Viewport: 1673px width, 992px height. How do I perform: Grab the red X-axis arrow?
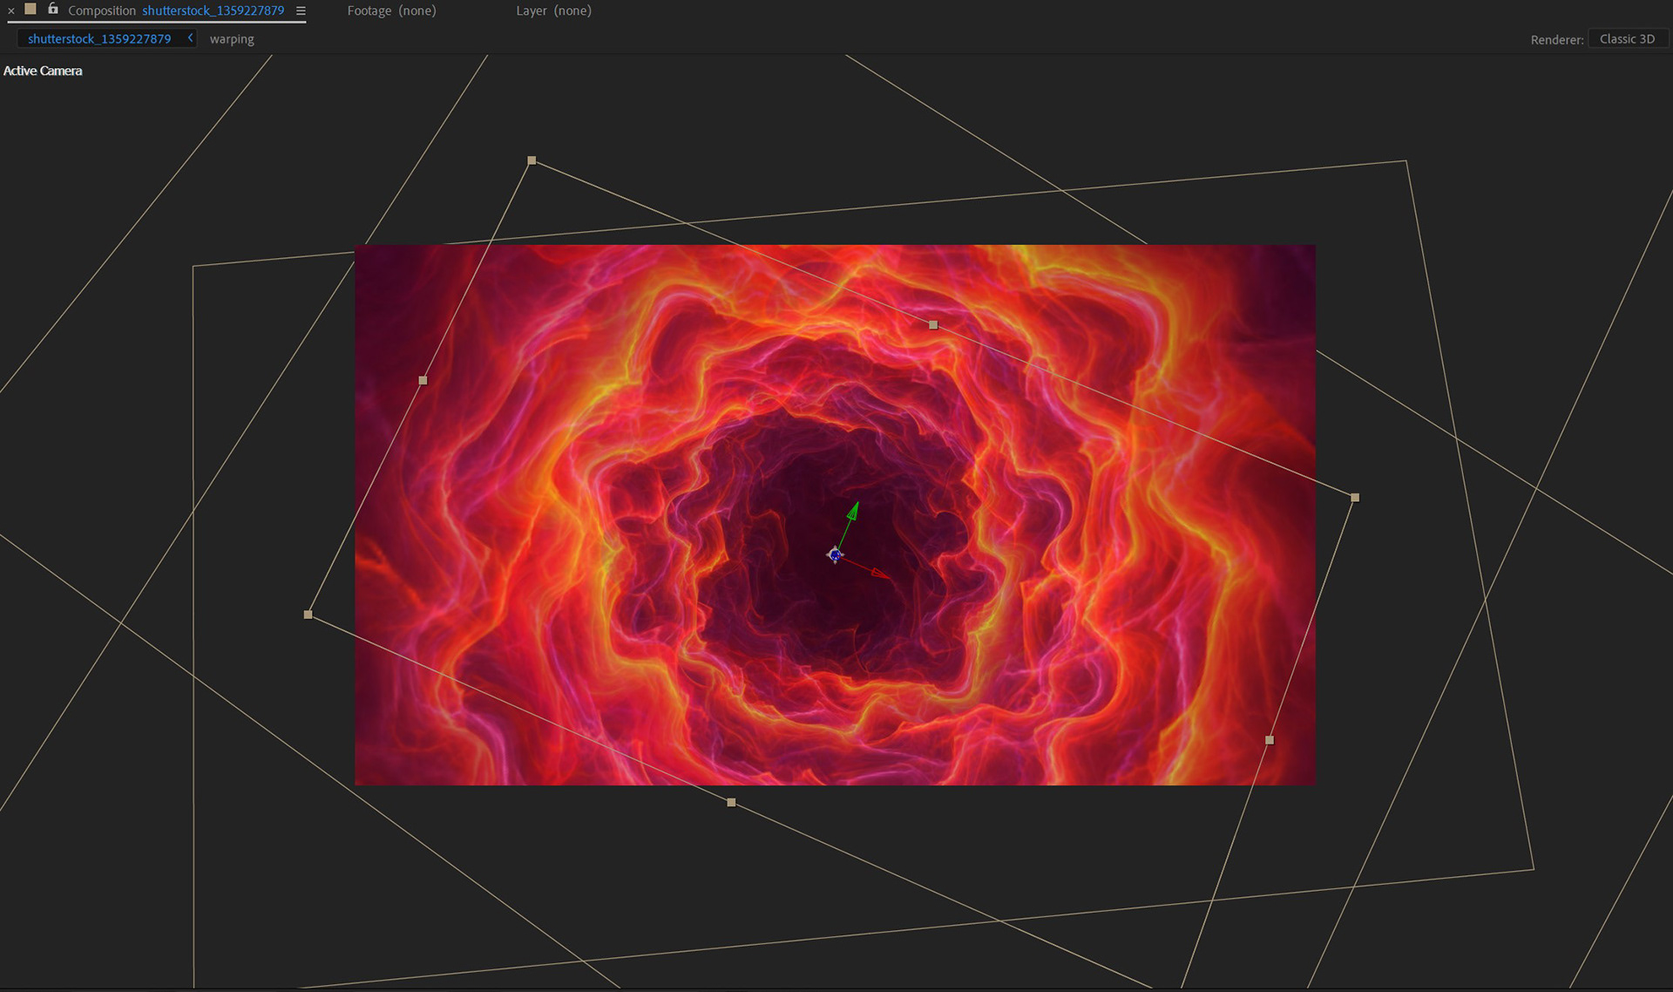[880, 574]
